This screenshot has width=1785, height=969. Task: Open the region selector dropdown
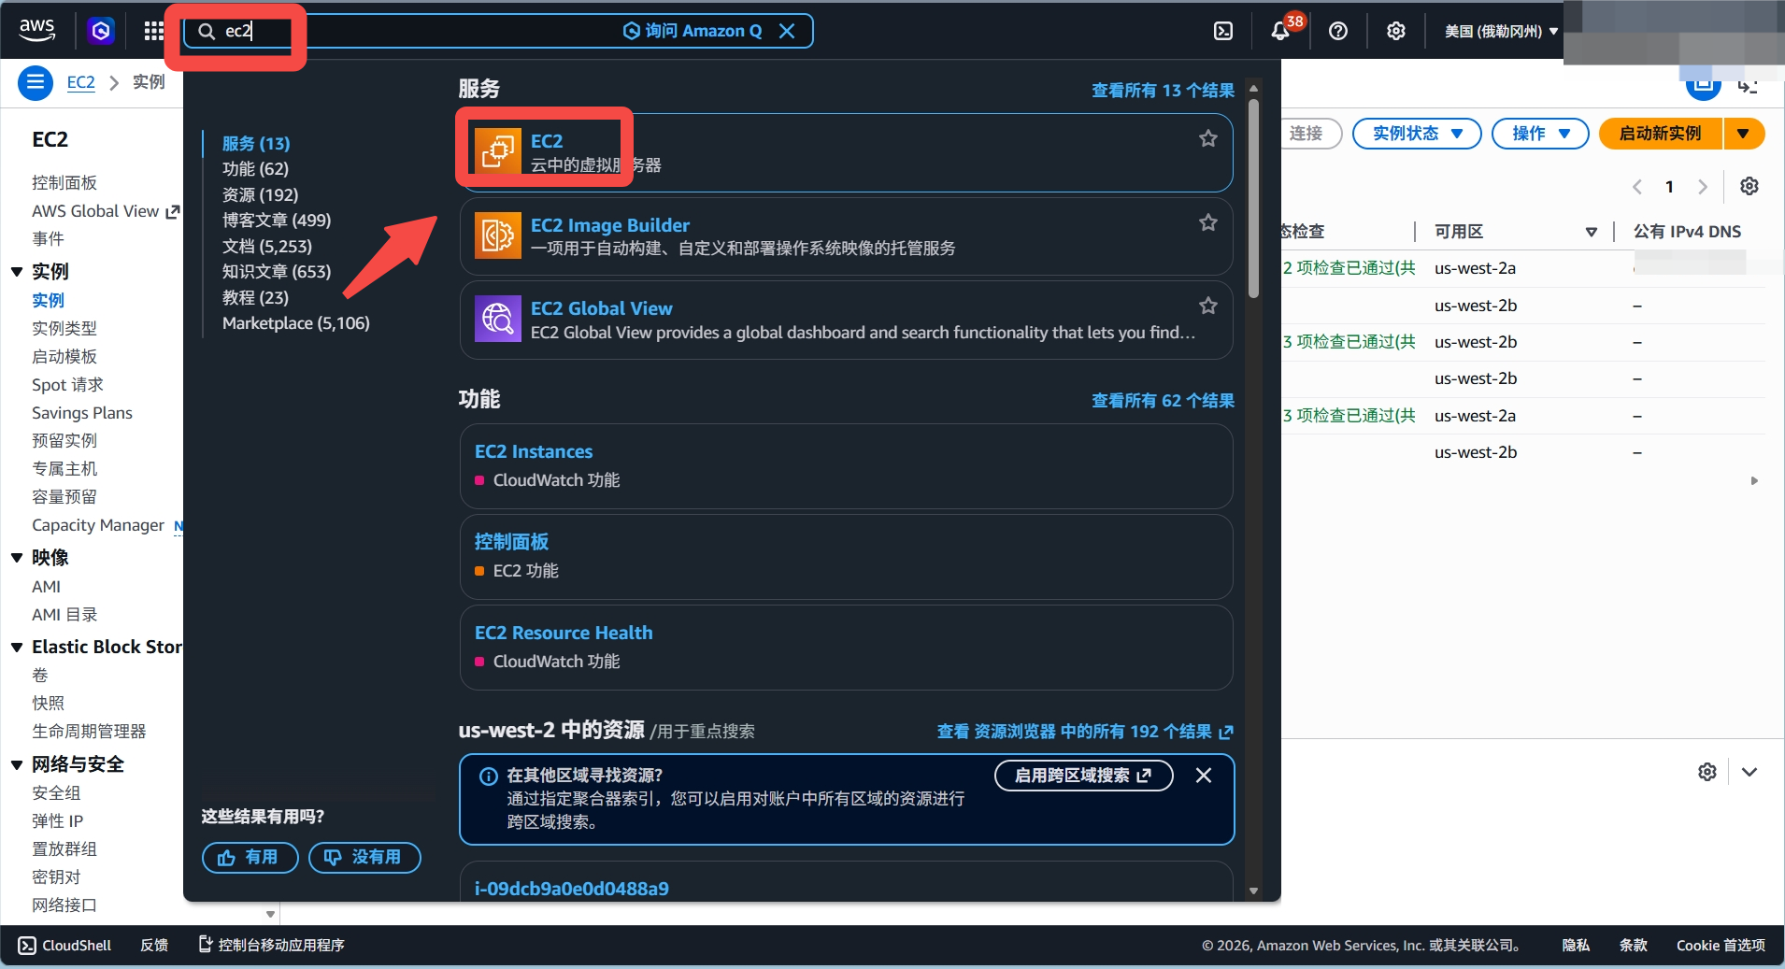[x=1501, y=31]
